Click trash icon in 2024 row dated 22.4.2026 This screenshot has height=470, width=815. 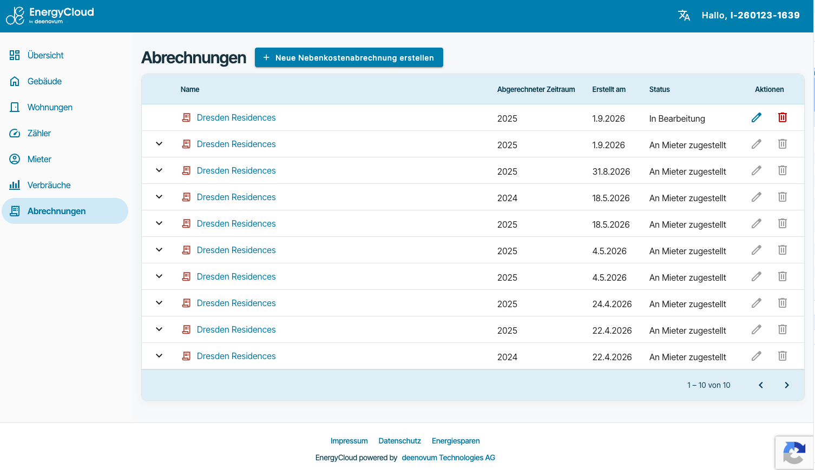coord(783,356)
